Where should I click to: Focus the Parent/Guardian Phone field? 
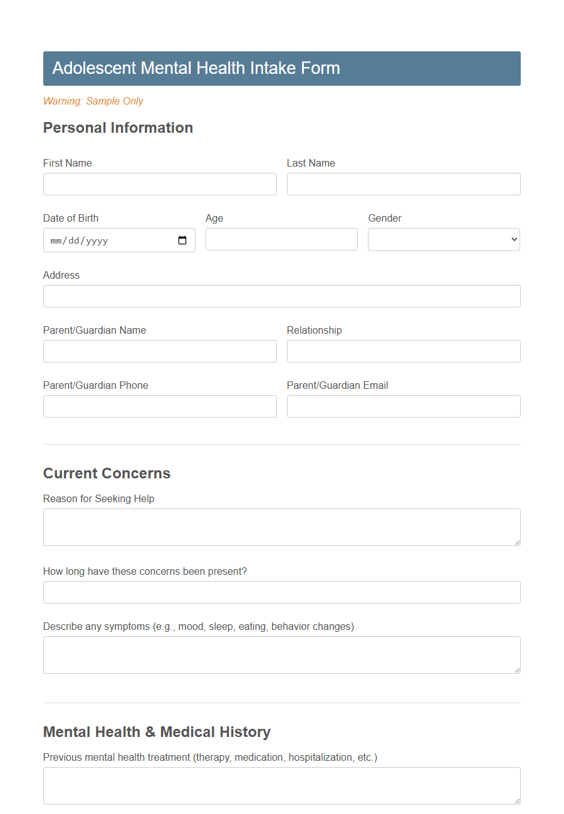(159, 406)
